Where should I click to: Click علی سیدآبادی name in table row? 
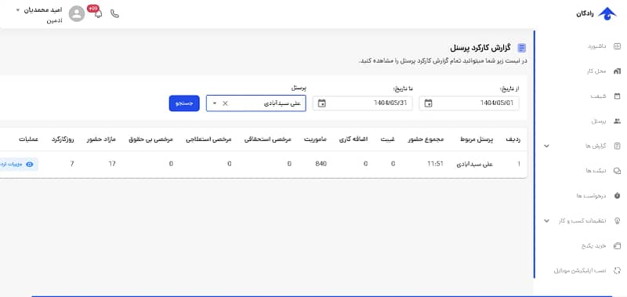click(475, 164)
